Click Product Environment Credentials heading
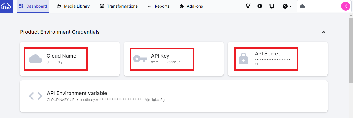The image size is (353, 118). coord(60,32)
